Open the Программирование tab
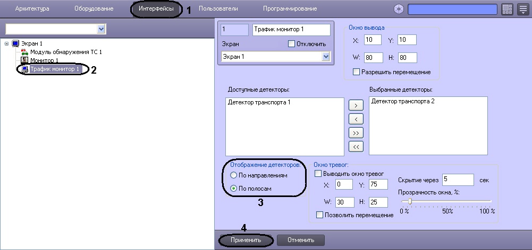This screenshot has height=250, width=532. [290, 9]
